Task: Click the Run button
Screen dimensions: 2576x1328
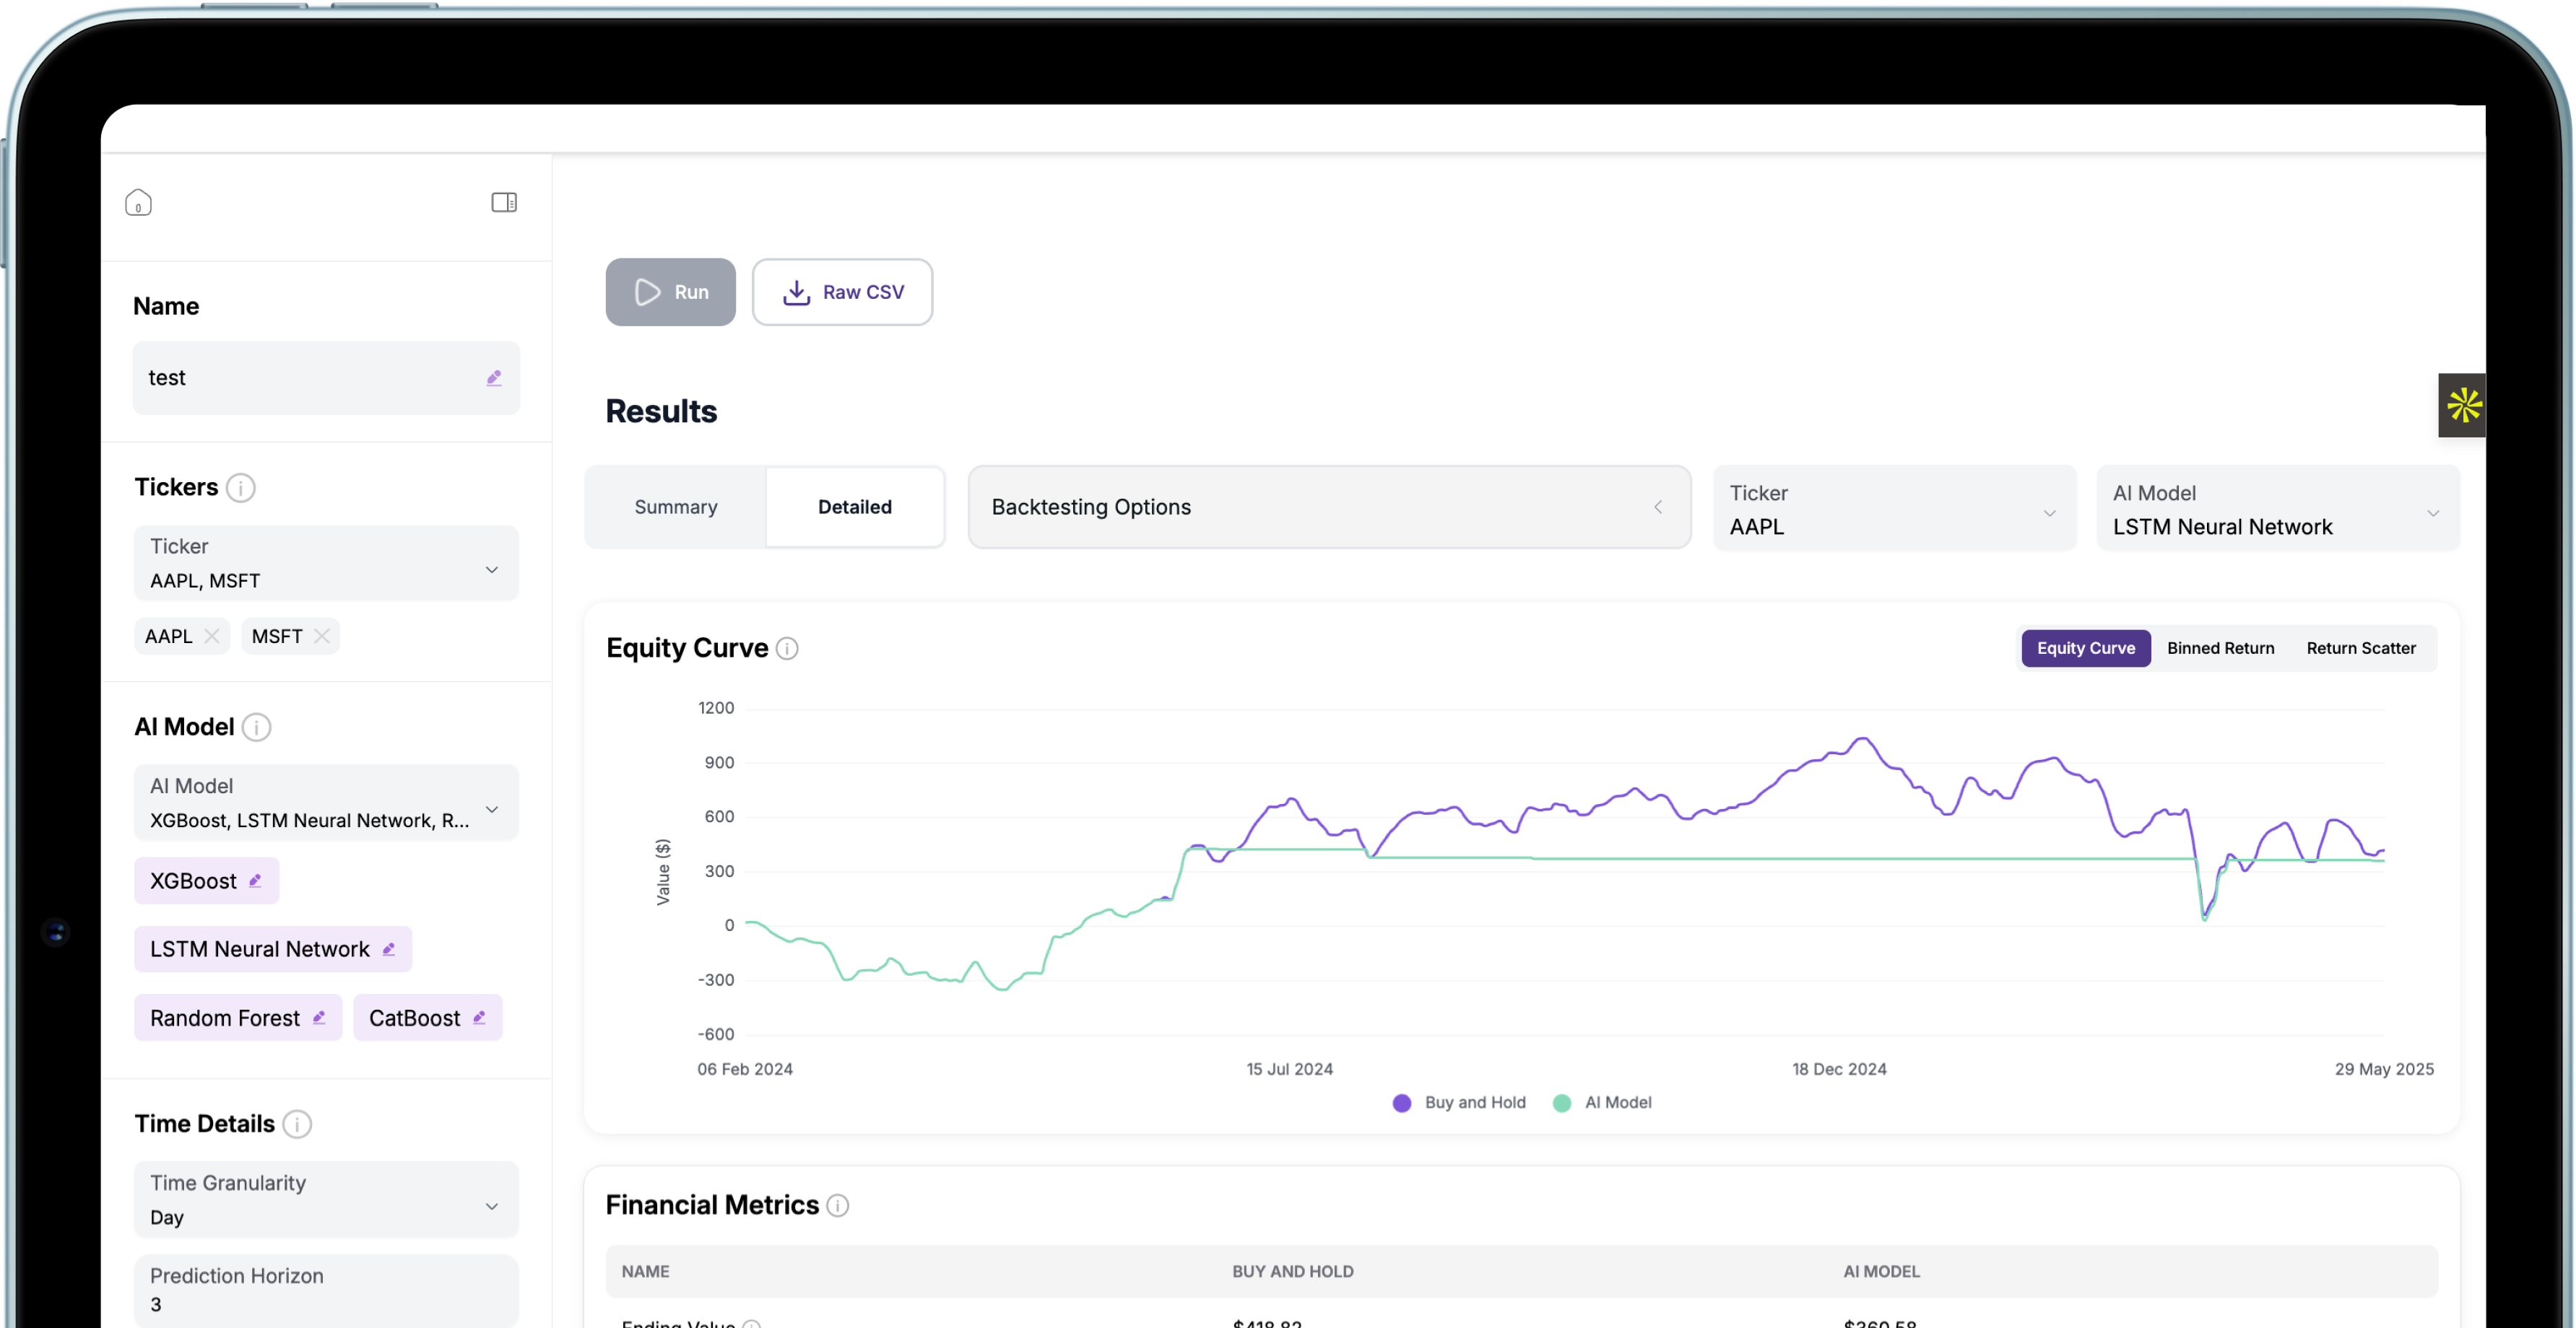Action: click(670, 292)
